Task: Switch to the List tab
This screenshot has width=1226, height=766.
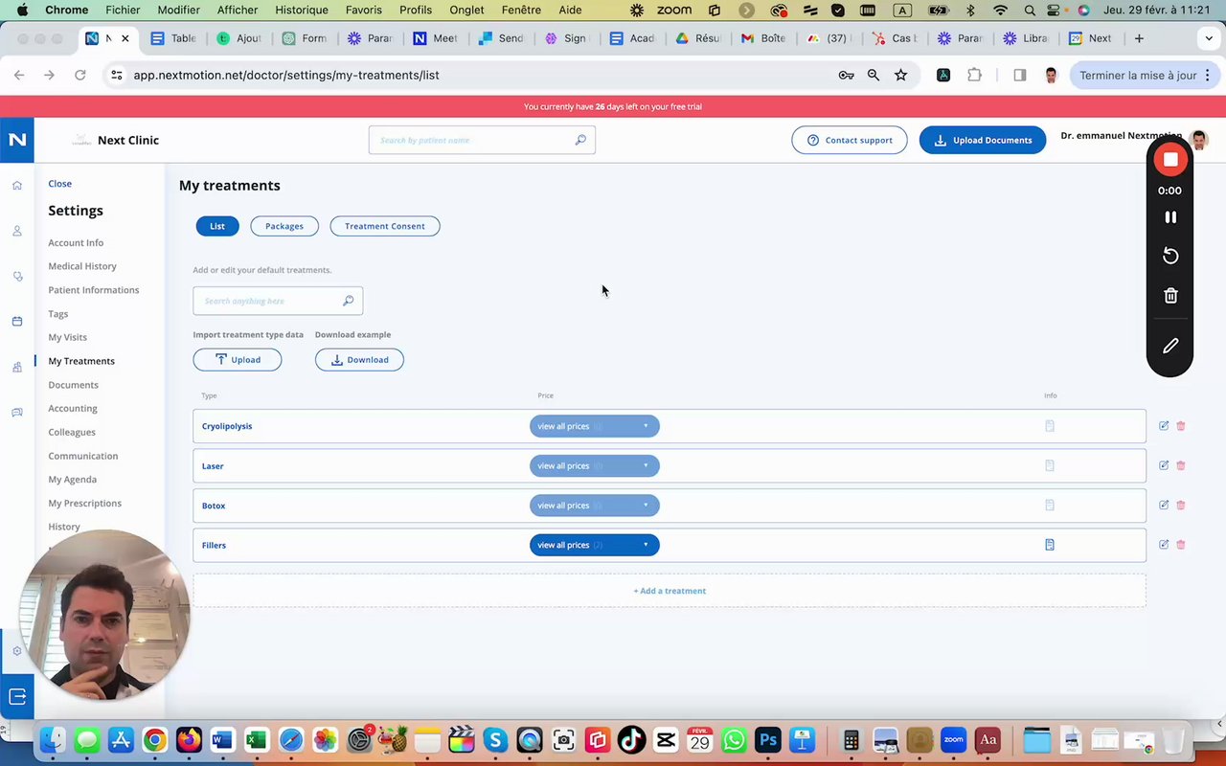Action: [x=217, y=226]
